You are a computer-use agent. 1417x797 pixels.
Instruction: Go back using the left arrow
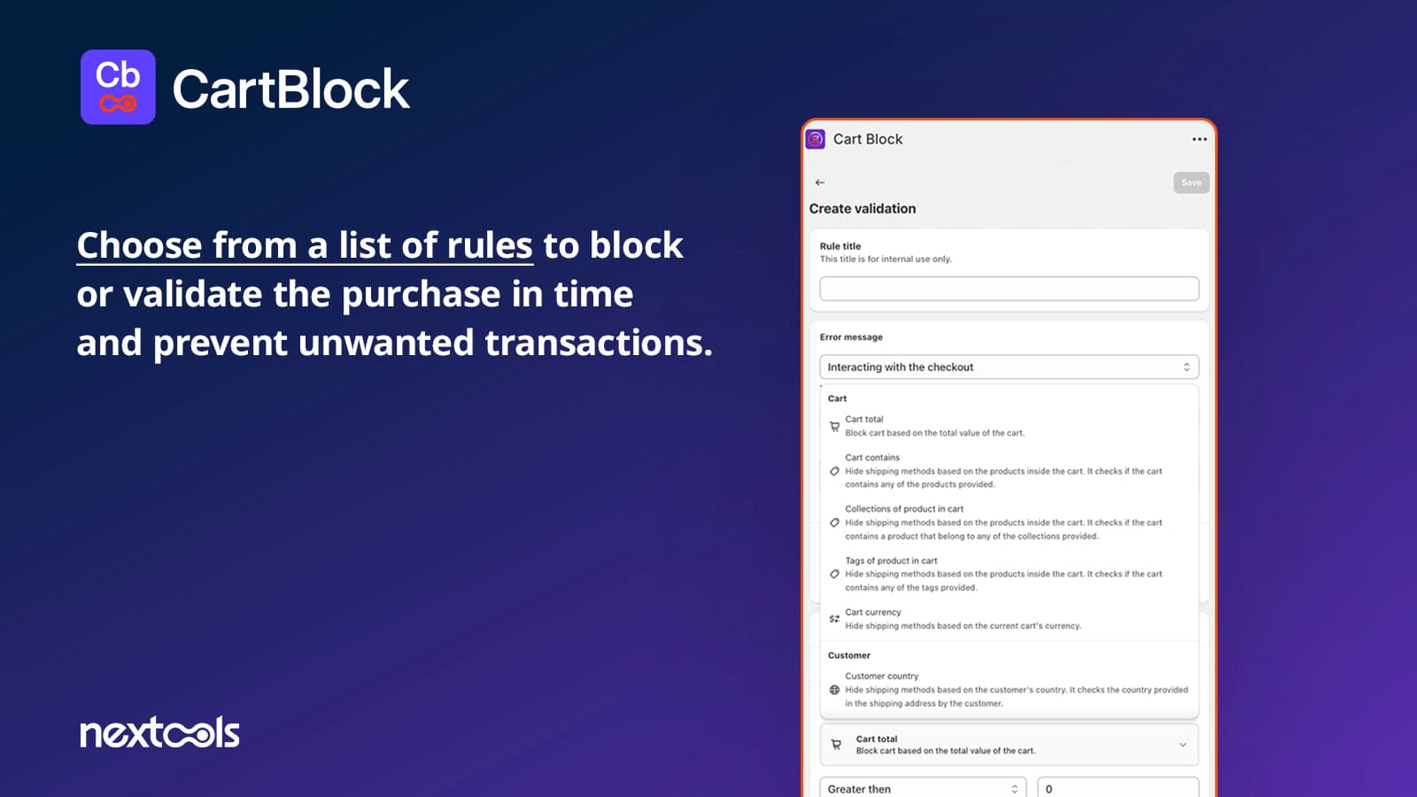click(x=820, y=182)
